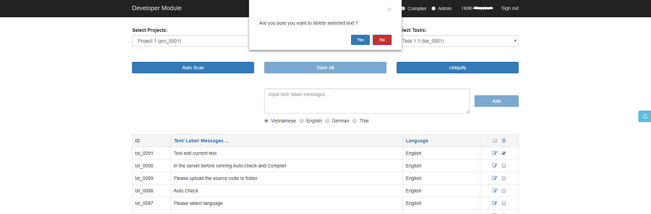Image resolution: width=651 pixels, height=214 pixels.
Task: Select the Vietnamese language radio
Action: coord(266,121)
